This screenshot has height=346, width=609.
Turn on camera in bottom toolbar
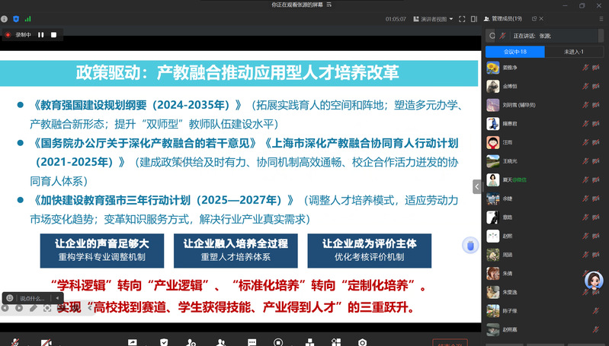click(x=46, y=342)
